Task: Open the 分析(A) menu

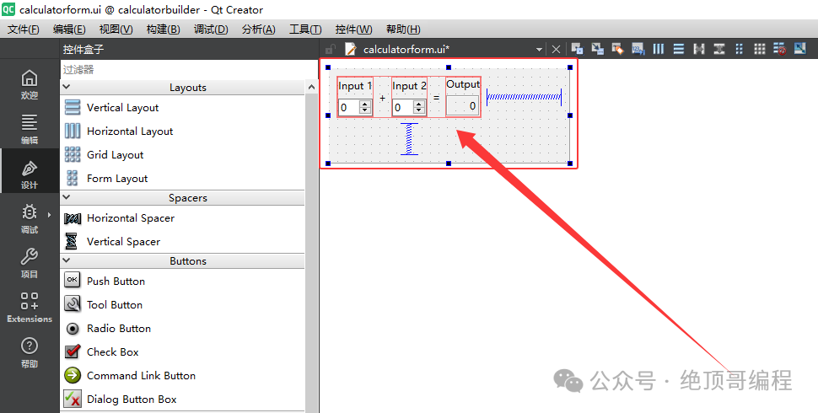Action: point(258,29)
